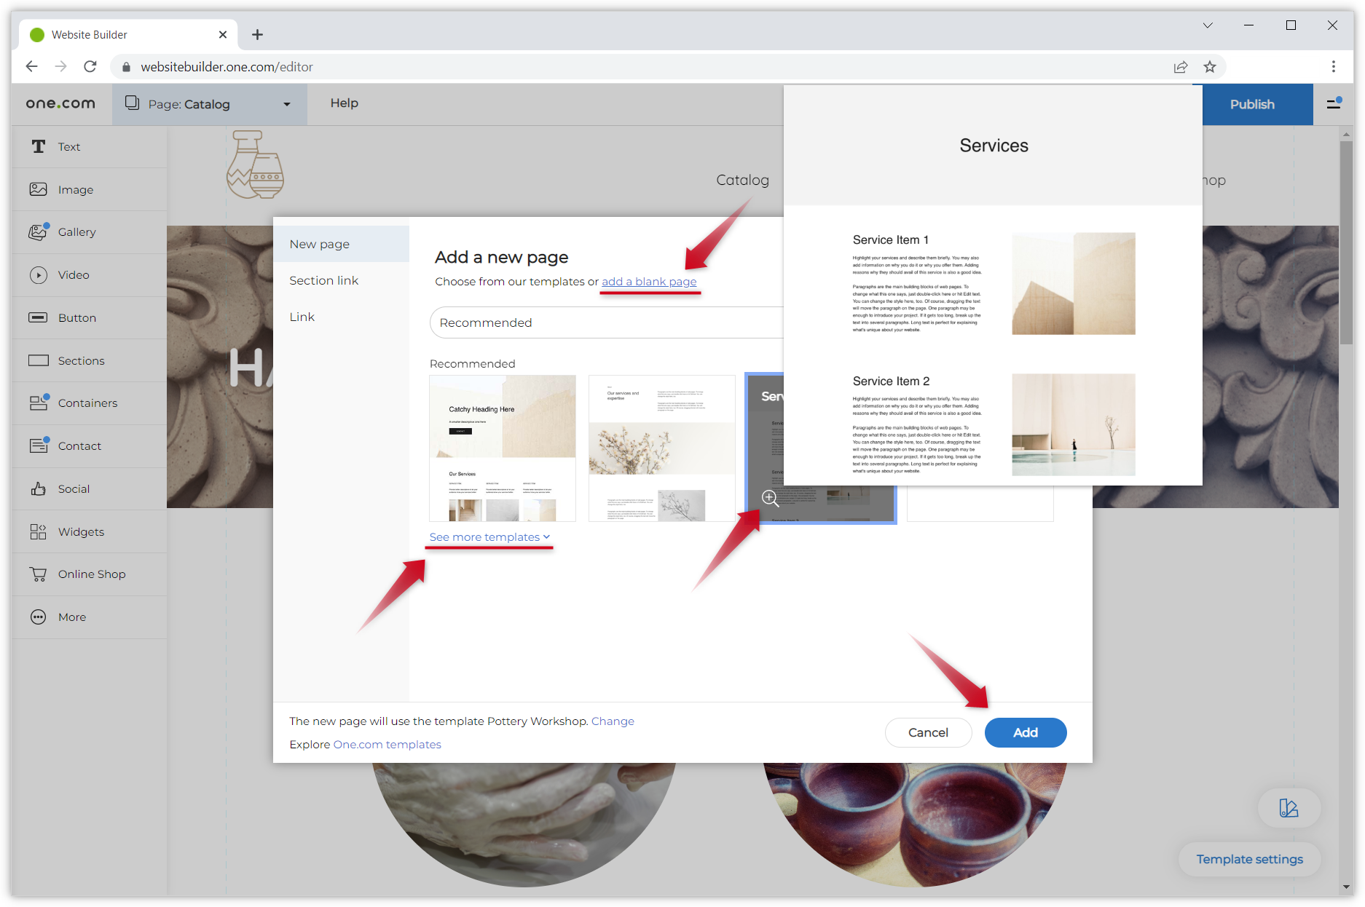This screenshot has height=907, width=1365.
Task: Open the Contact component icon
Action: pos(39,445)
